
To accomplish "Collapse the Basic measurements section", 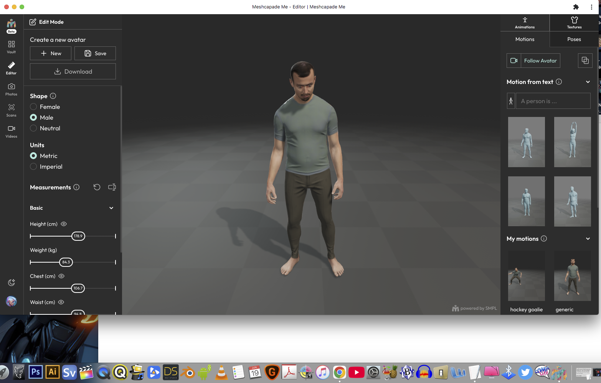I will click(x=111, y=208).
